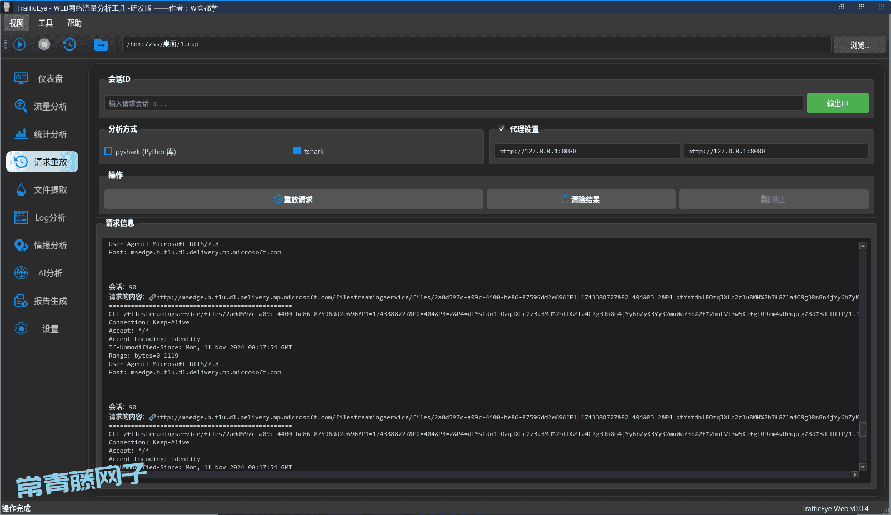This screenshot has height=515, width=891.
Task: Click the play/start analysis toolbar icon
Action: 19,44
